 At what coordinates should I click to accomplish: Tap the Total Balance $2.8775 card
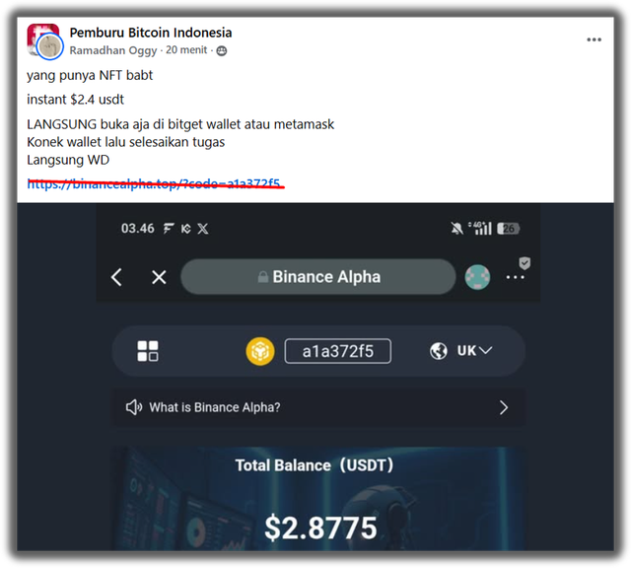click(x=319, y=498)
